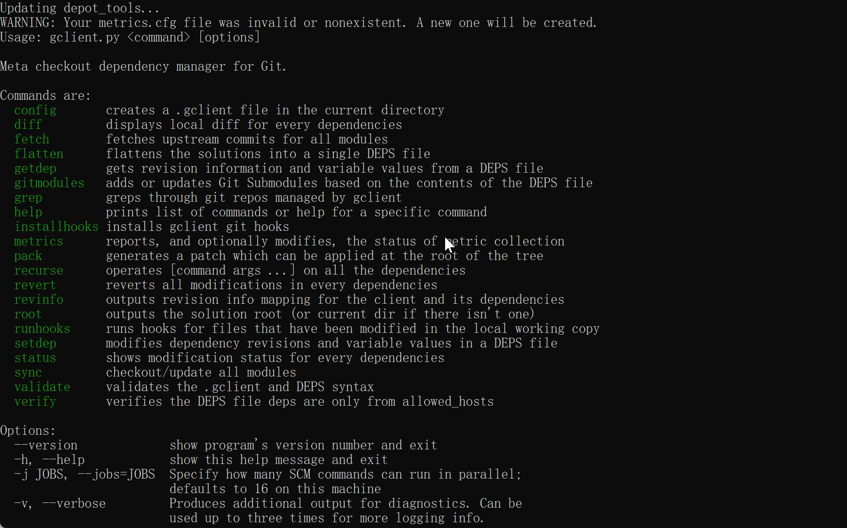Click the 'flatten' command name
The height and width of the screenshot is (528, 847).
tap(39, 154)
